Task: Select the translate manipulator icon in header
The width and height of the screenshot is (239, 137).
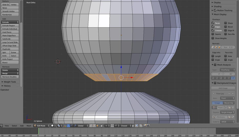Action: point(68,126)
